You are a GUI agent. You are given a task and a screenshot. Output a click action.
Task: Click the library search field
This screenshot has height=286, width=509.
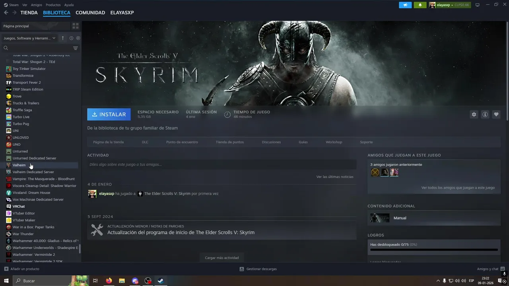point(37,48)
